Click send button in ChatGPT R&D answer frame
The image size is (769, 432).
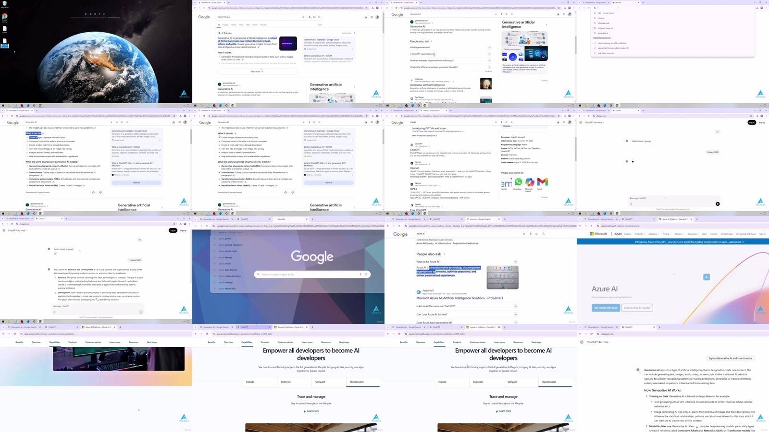(141, 312)
